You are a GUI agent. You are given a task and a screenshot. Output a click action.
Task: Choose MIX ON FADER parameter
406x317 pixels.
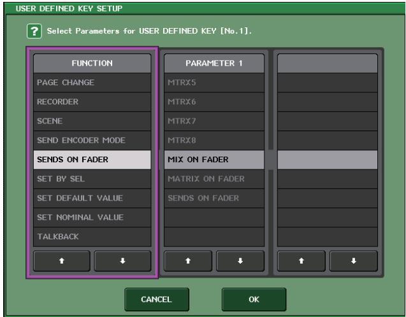pyautogui.click(x=214, y=160)
